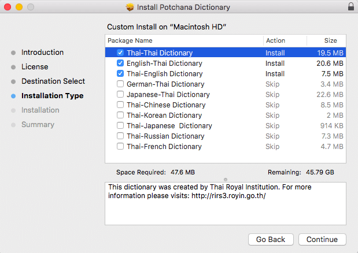Enable the German-Thai Dictionary checkbox
Screen dimensions: 358x253
(x=120, y=84)
